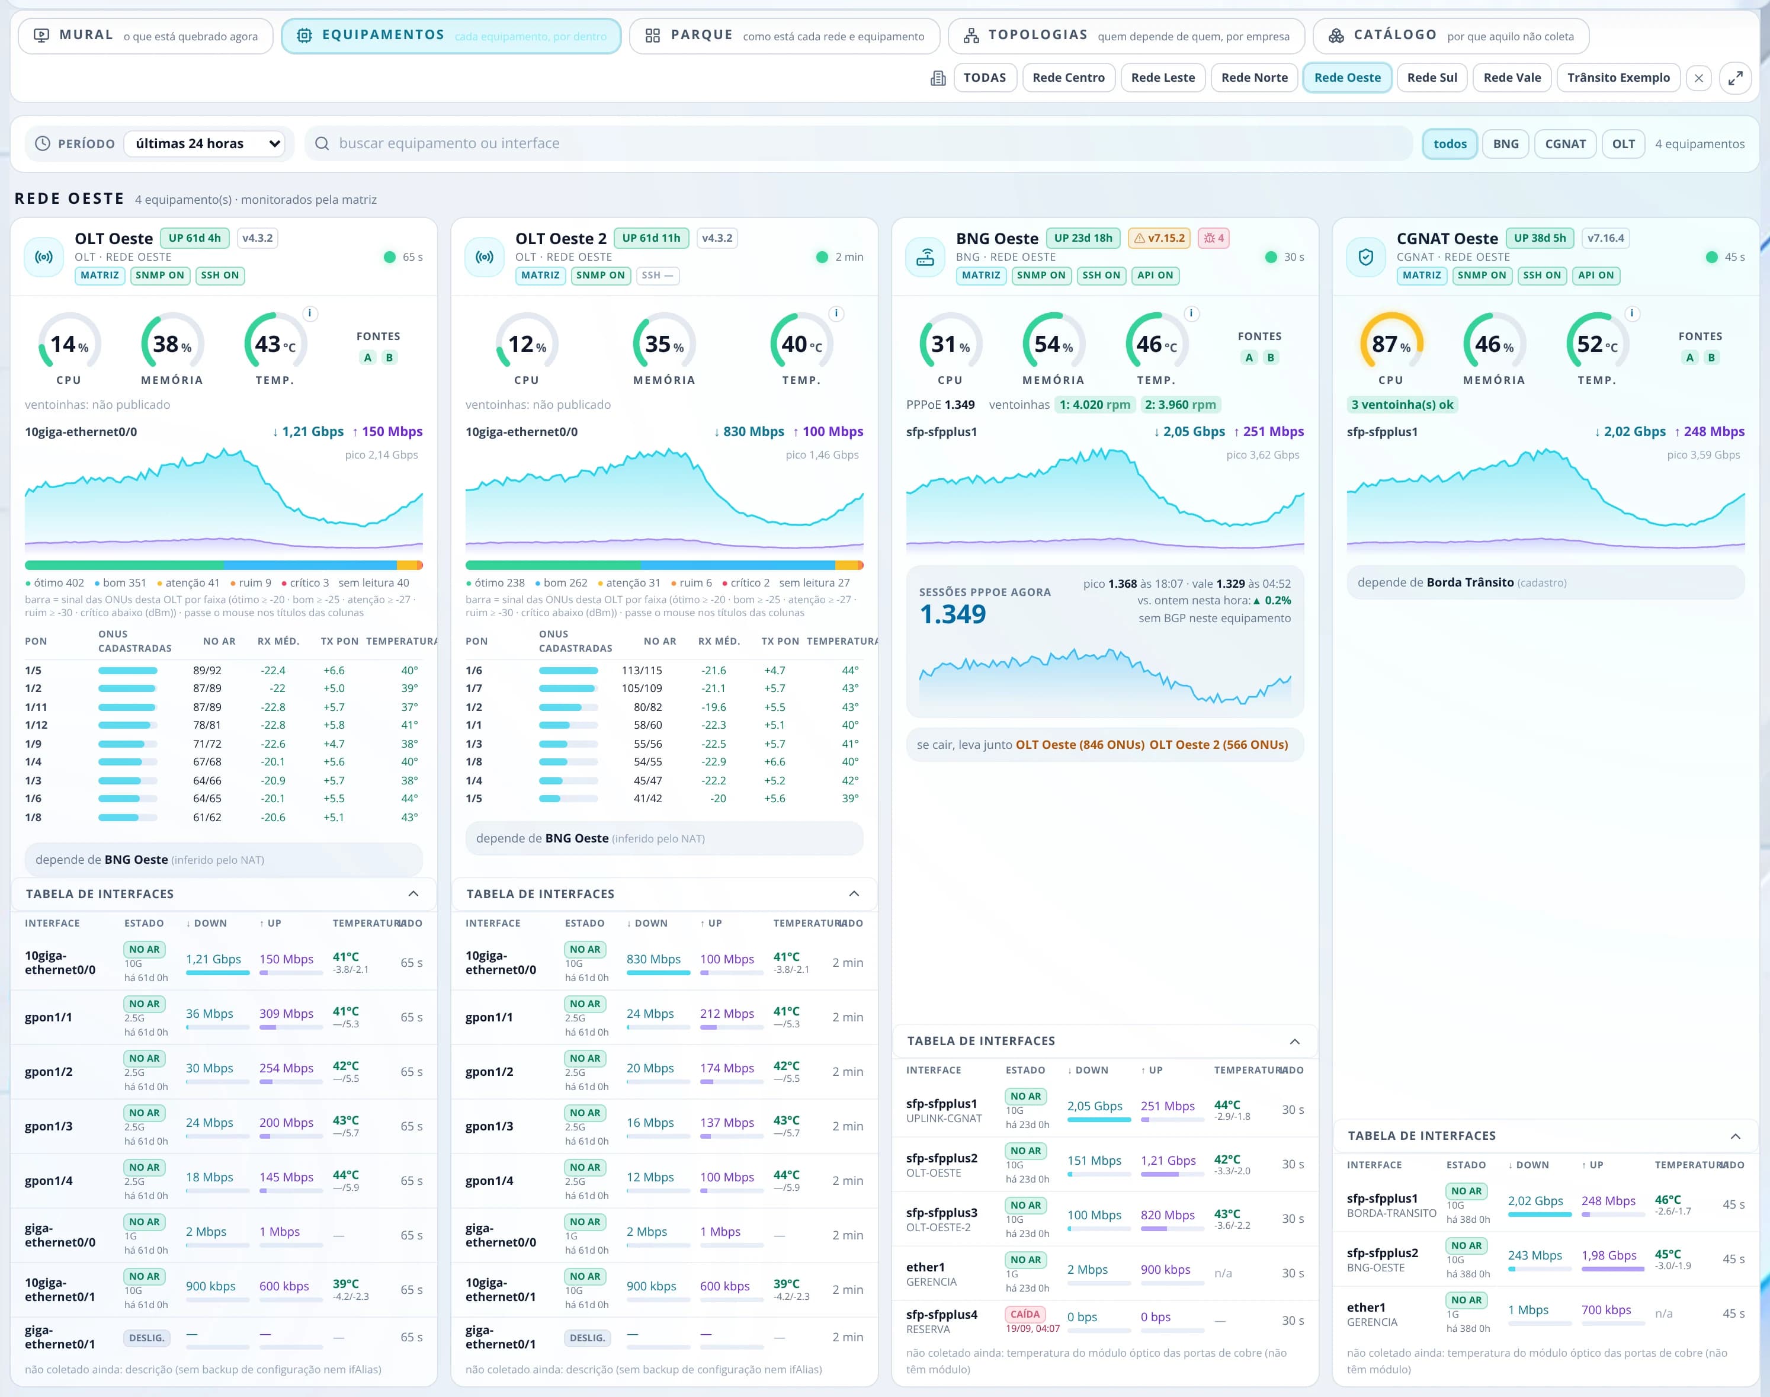This screenshot has height=1397, width=1770.
Task: Open the CATÁLOGO tab
Action: coord(1451,36)
